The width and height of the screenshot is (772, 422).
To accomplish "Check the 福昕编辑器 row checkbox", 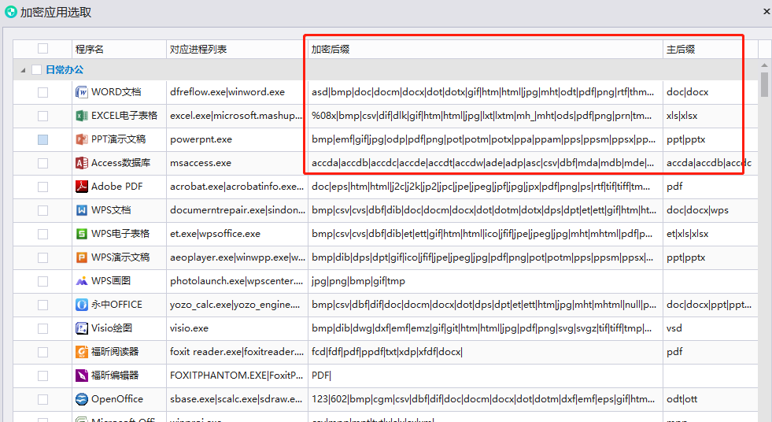I will pos(42,376).
